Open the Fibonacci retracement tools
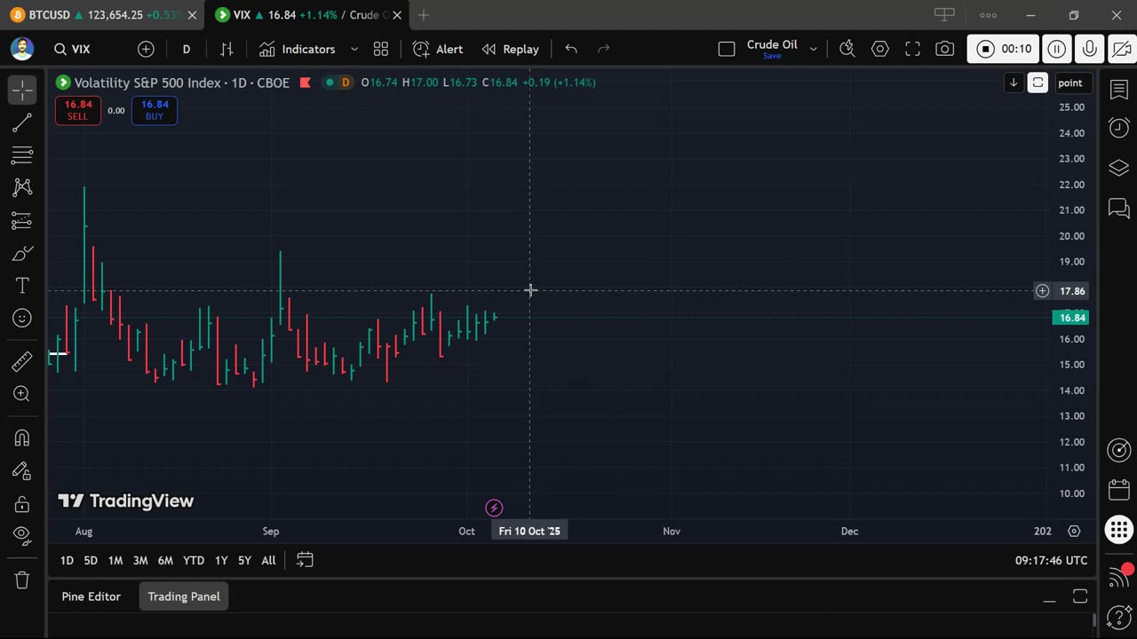Image resolution: width=1137 pixels, height=639 pixels. pos(22,155)
